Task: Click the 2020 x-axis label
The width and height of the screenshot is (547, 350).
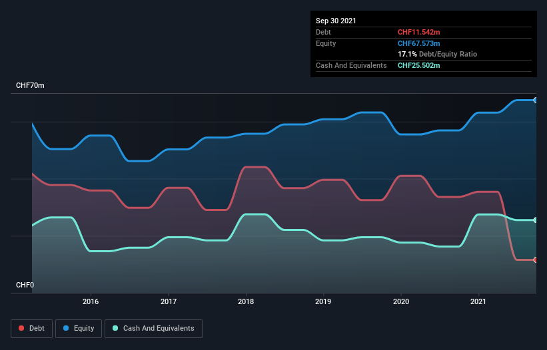Action: 401,301
